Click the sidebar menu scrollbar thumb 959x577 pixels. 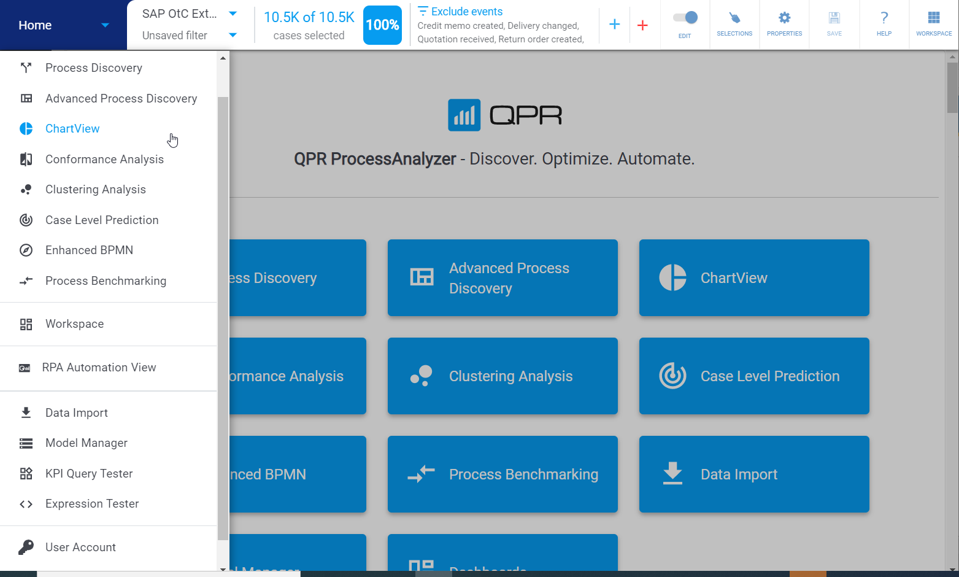click(x=223, y=318)
